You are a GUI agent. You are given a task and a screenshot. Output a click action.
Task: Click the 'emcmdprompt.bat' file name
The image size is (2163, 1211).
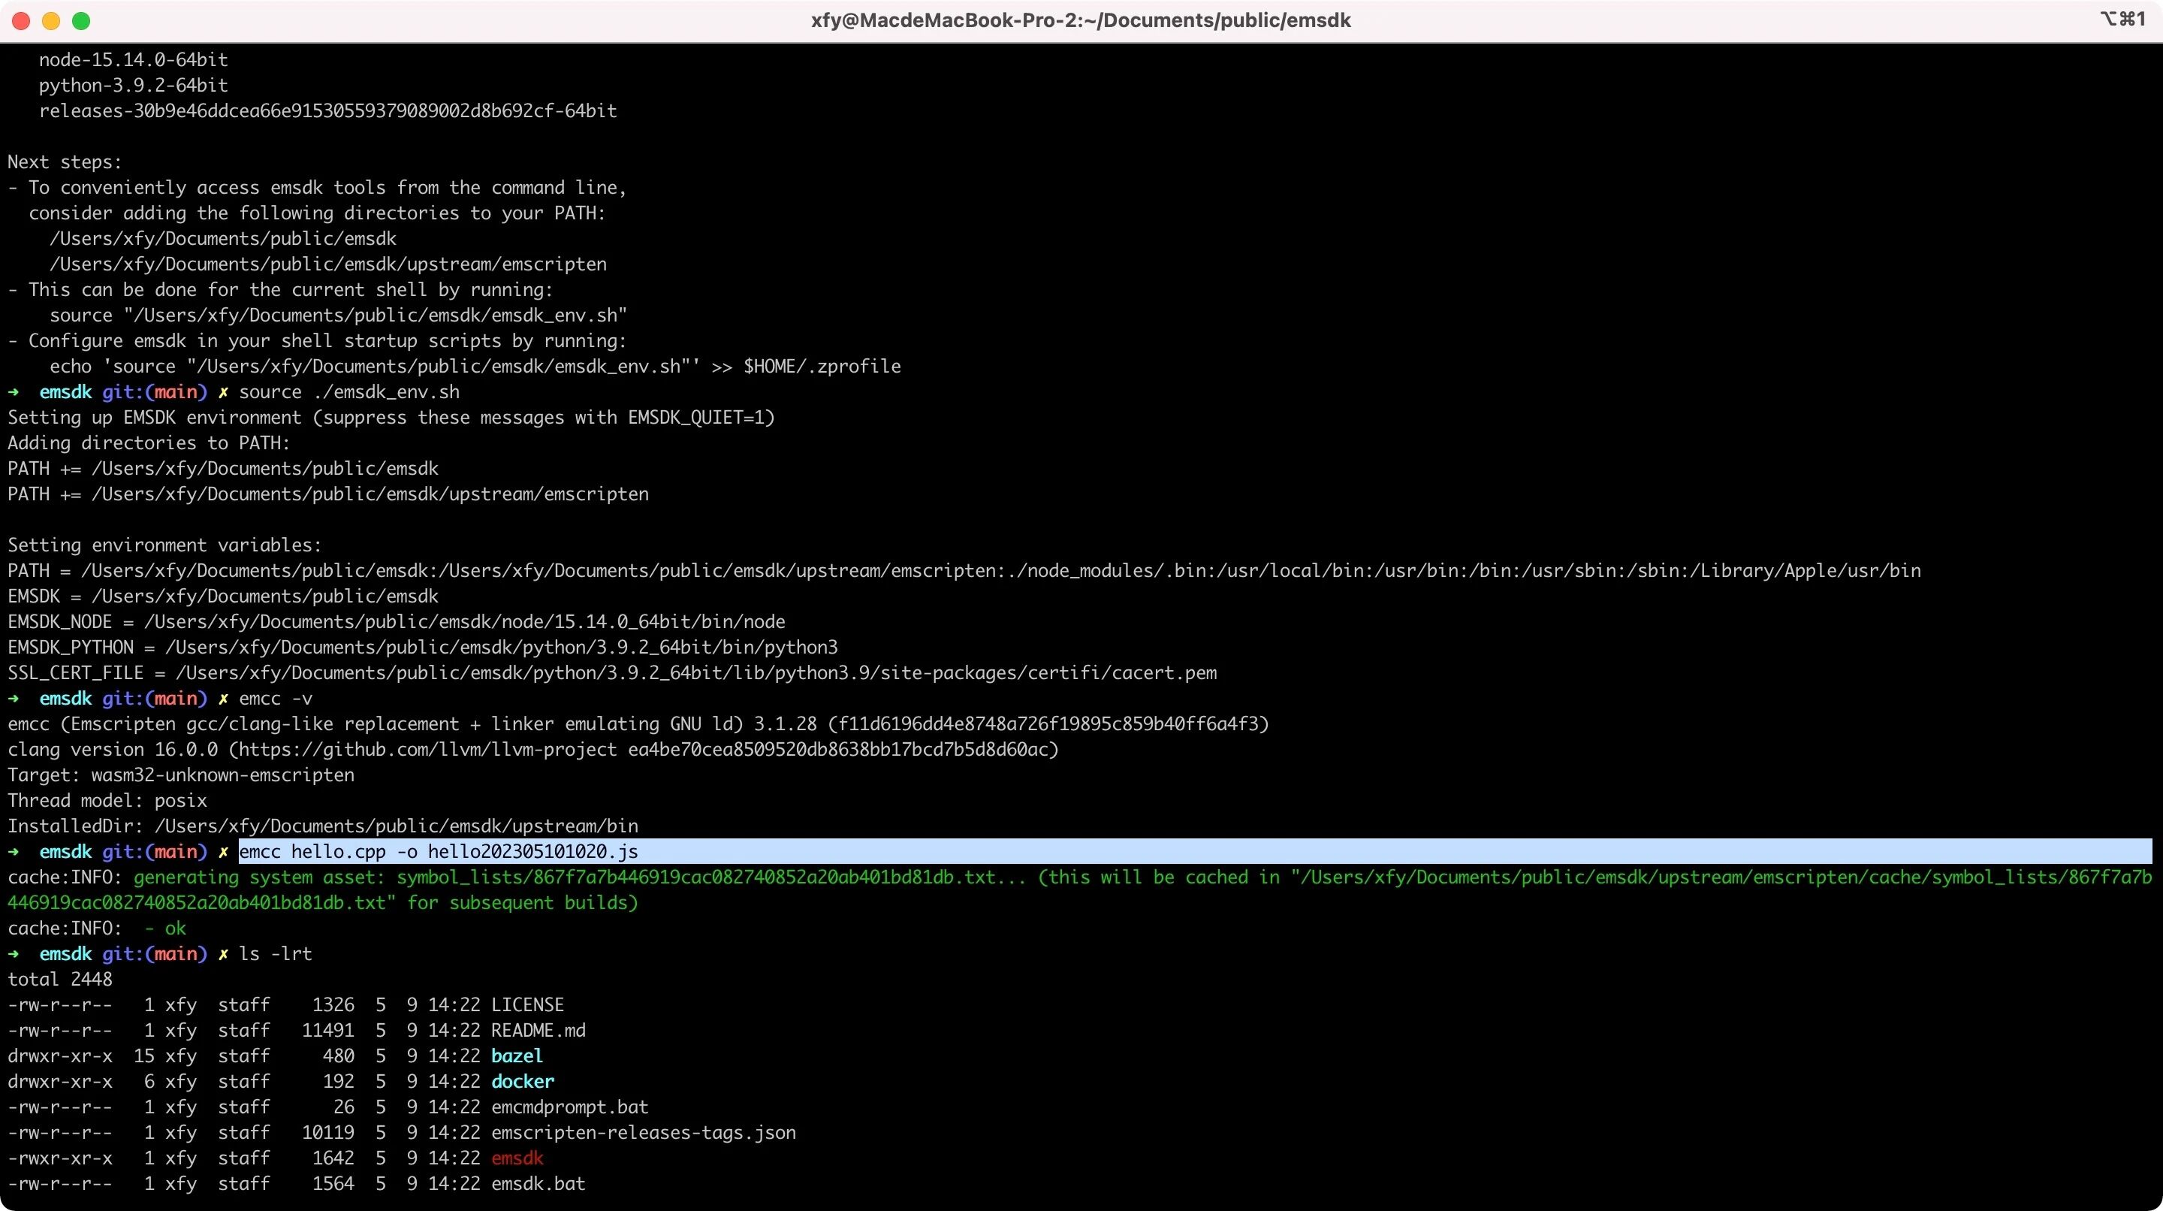[x=569, y=1107]
